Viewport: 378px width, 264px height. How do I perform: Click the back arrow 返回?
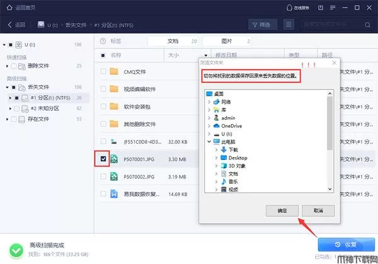pos(9,25)
